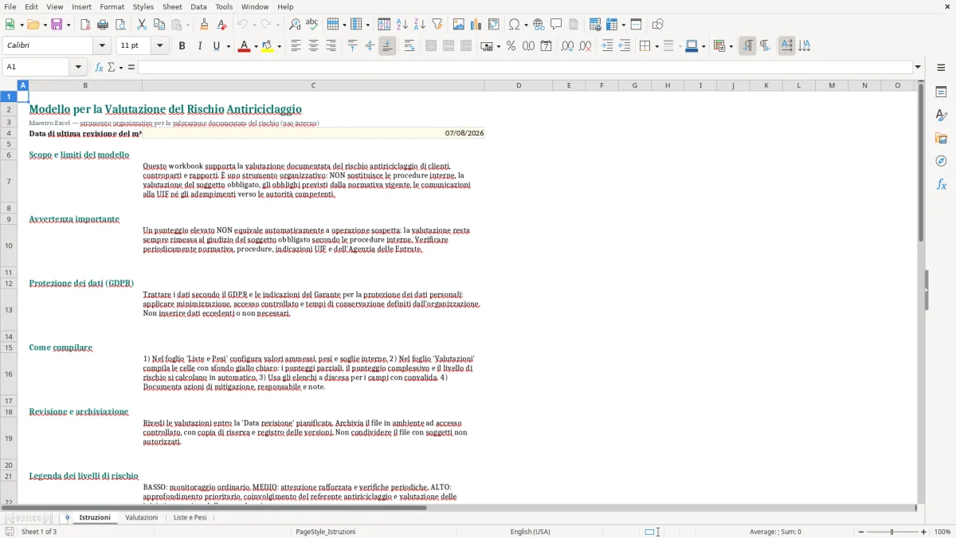Open the Navigator in sidebar
Viewport: 956px width, 538px height.
pos(941,161)
